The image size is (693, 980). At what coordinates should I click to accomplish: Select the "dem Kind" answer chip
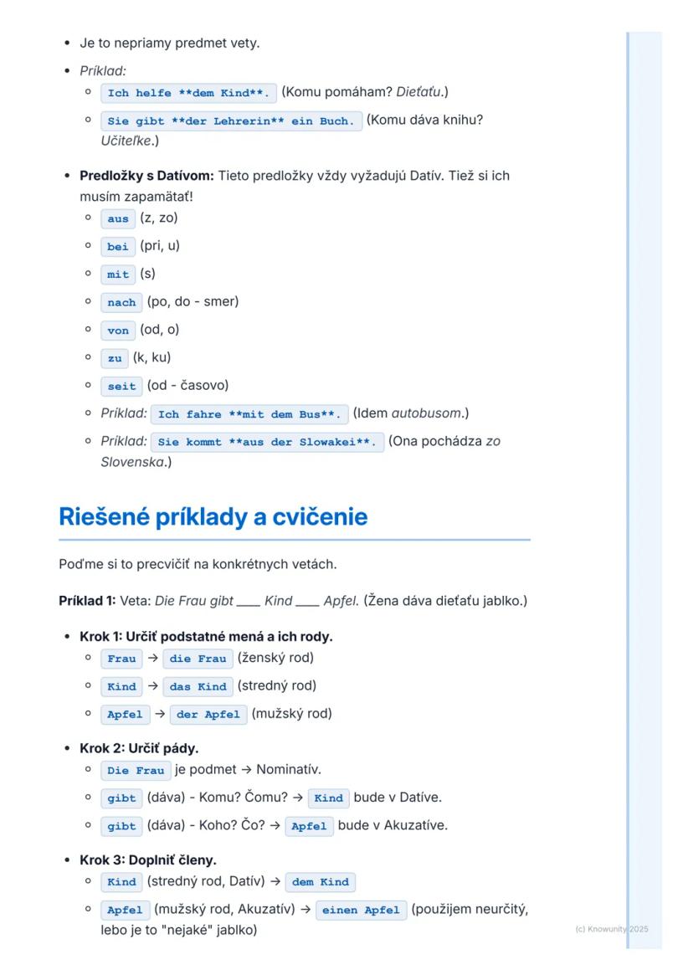click(321, 882)
